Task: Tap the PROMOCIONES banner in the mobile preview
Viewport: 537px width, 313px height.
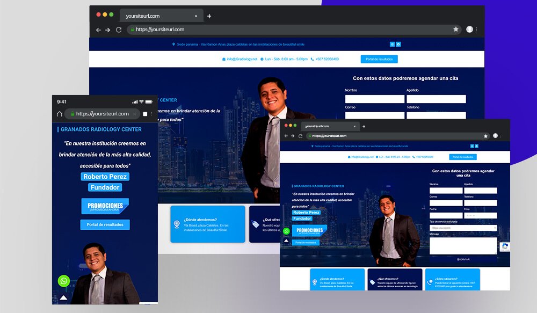Action: [x=105, y=206]
